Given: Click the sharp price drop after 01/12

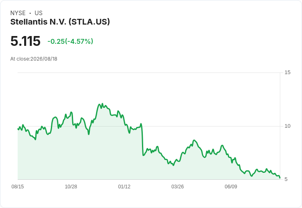Looking at the screenshot, I should pyautogui.click(x=142, y=140).
